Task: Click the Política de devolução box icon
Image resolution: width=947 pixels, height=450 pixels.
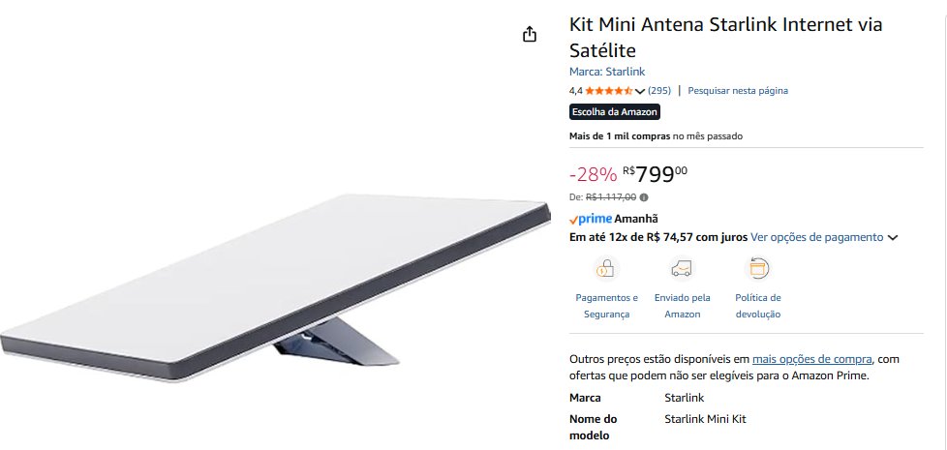Action: 757,268
